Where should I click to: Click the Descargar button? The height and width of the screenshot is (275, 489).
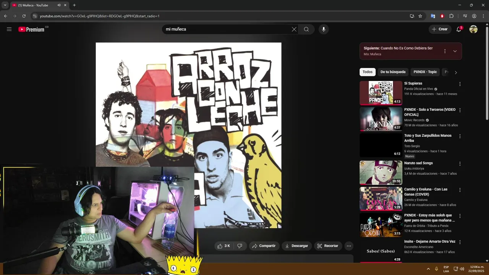click(x=297, y=246)
